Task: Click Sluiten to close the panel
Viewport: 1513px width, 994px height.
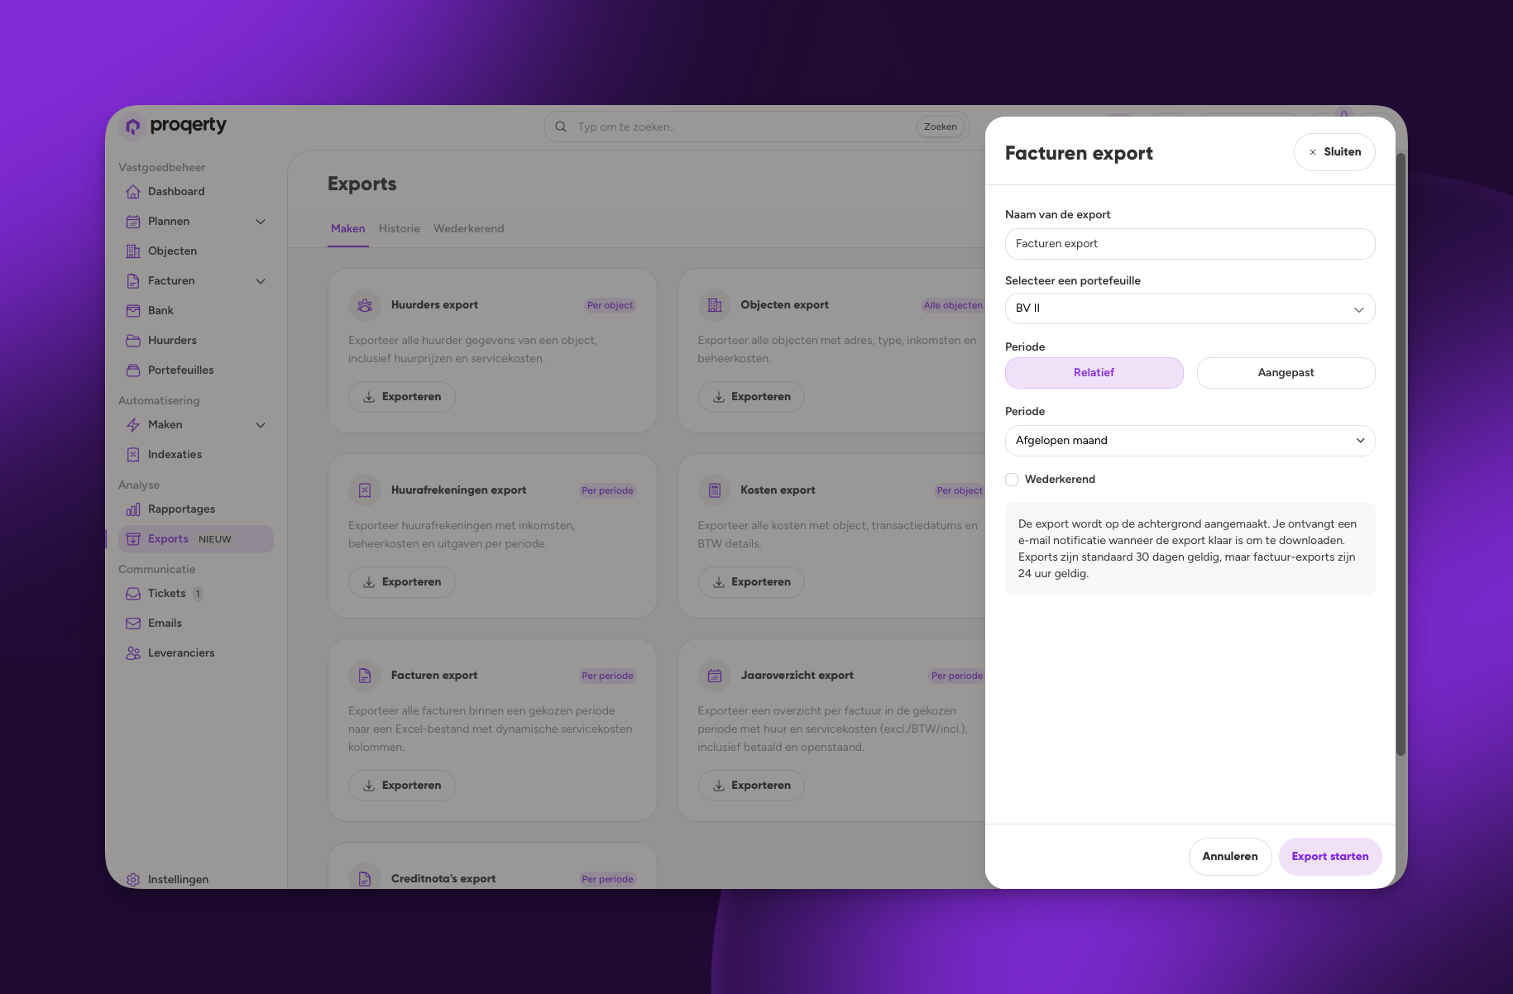Action: [1334, 152]
